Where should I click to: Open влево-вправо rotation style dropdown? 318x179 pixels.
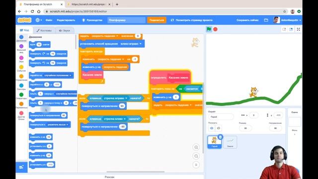(x=131, y=44)
